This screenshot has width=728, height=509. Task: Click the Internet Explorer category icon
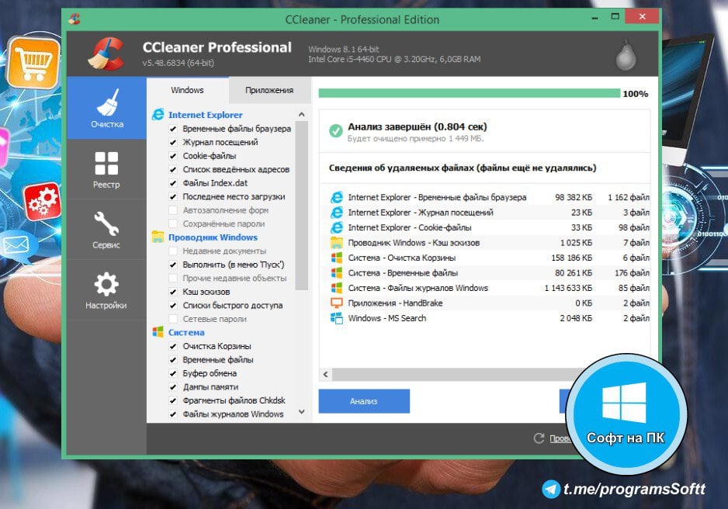tap(158, 115)
